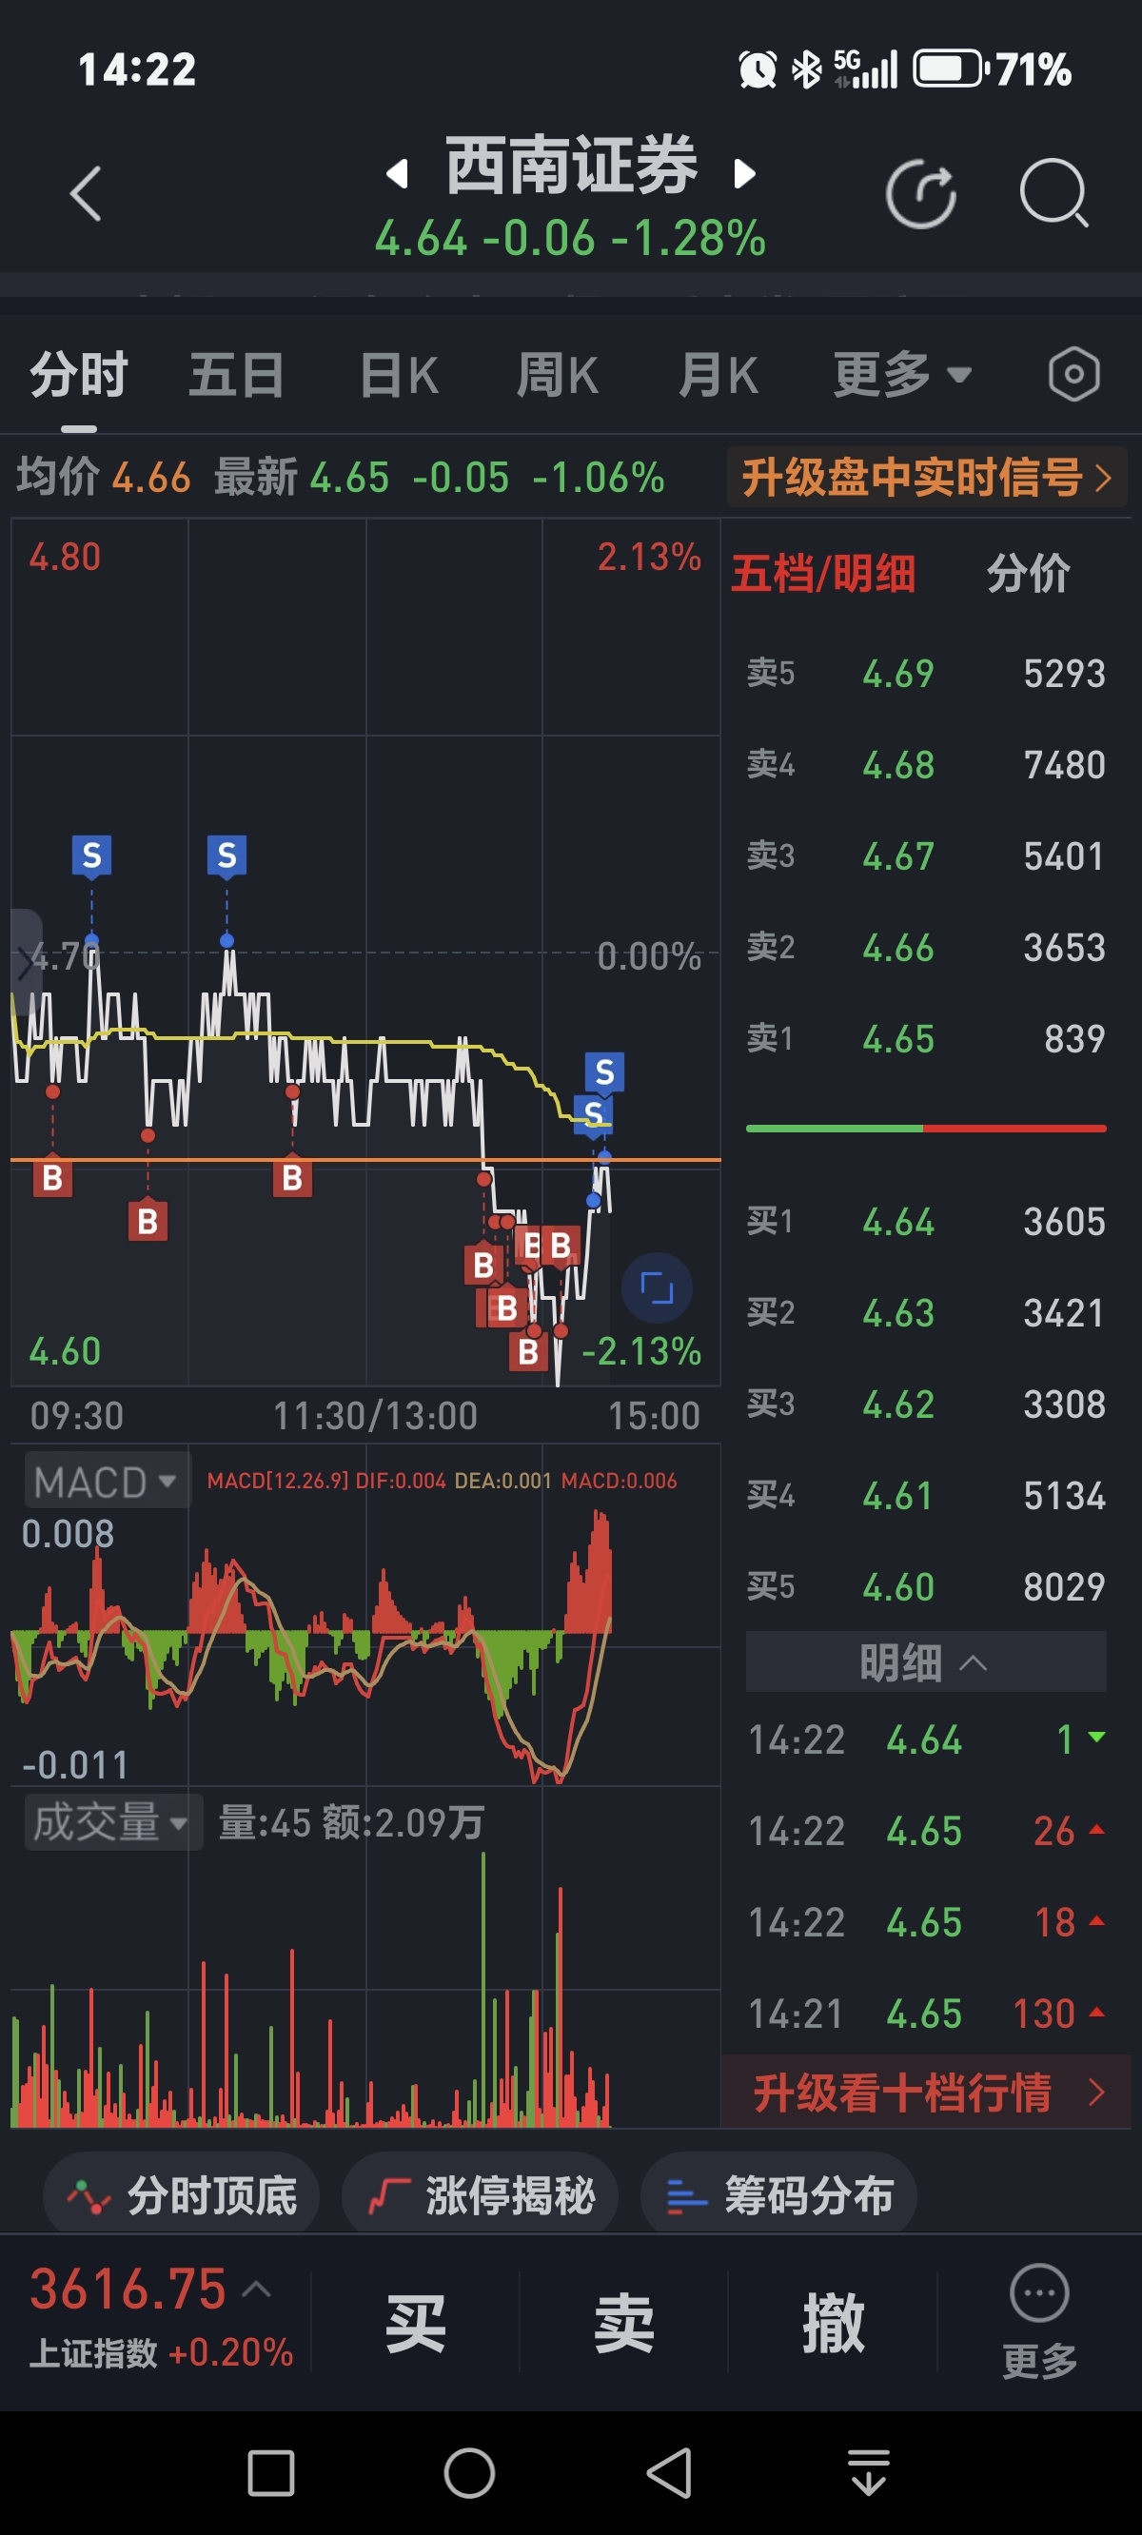Tap the 卖5 4.69 order row
1142x2535 pixels.
(925, 674)
